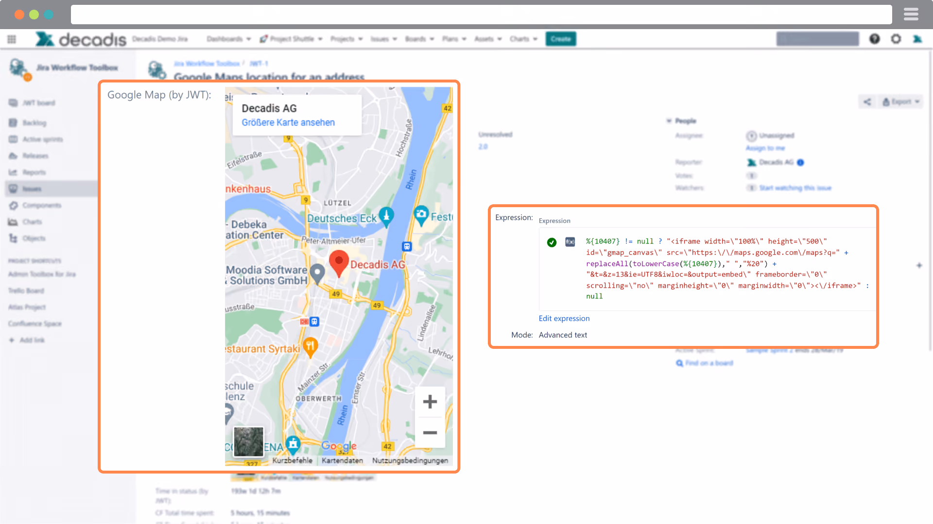Click Add link in sidebar

[27, 340]
